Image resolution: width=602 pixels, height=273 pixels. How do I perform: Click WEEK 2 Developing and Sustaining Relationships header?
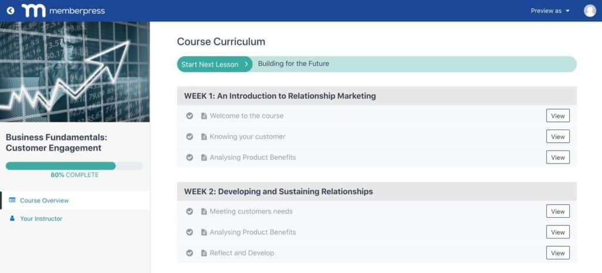tap(377, 191)
